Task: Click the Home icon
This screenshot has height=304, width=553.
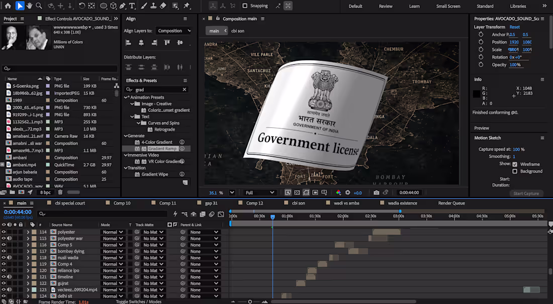Action: pyautogui.click(x=8, y=6)
